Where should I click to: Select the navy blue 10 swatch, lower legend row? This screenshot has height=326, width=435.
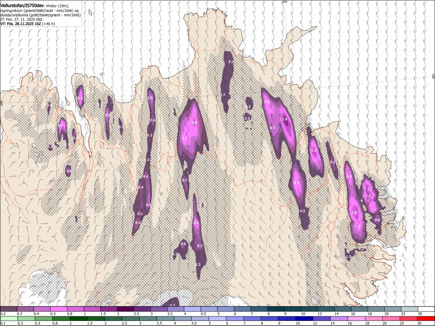pos(304,319)
